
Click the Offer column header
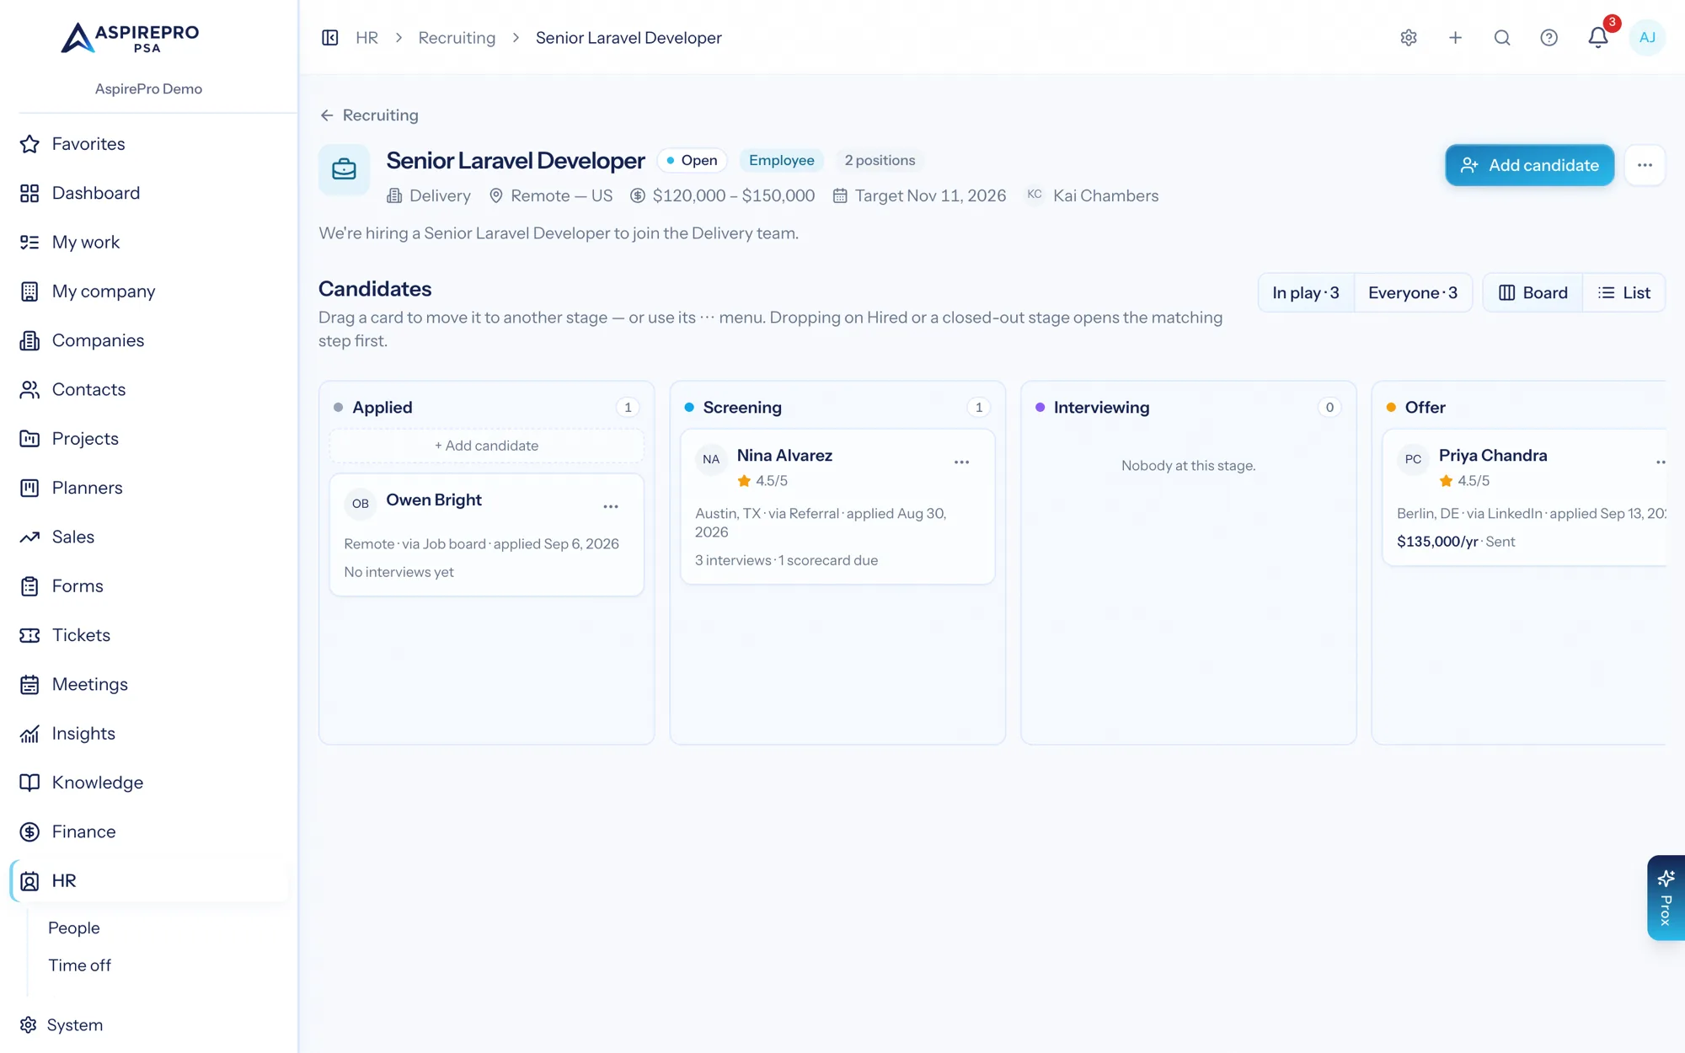(x=1425, y=407)
